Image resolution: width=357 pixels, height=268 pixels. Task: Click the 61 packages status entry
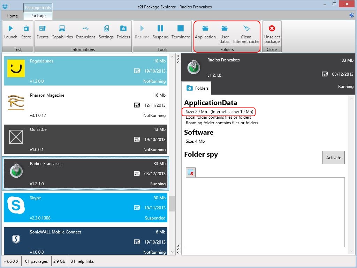tap(36, 261)
